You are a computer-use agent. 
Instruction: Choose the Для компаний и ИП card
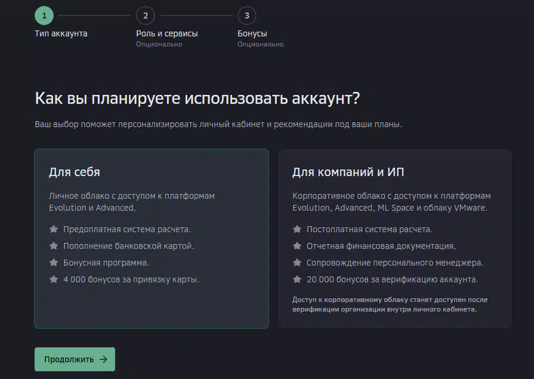(395, 239)
